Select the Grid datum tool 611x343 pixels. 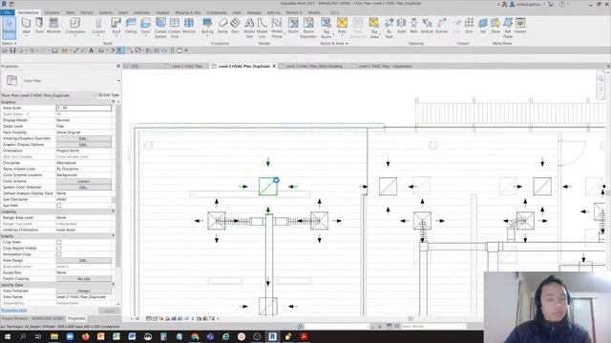point(469,26)
